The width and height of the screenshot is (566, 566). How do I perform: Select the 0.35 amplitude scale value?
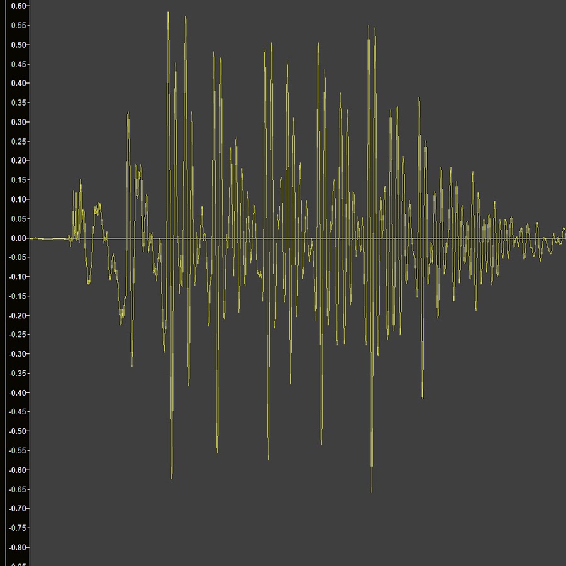pos(18,103)
